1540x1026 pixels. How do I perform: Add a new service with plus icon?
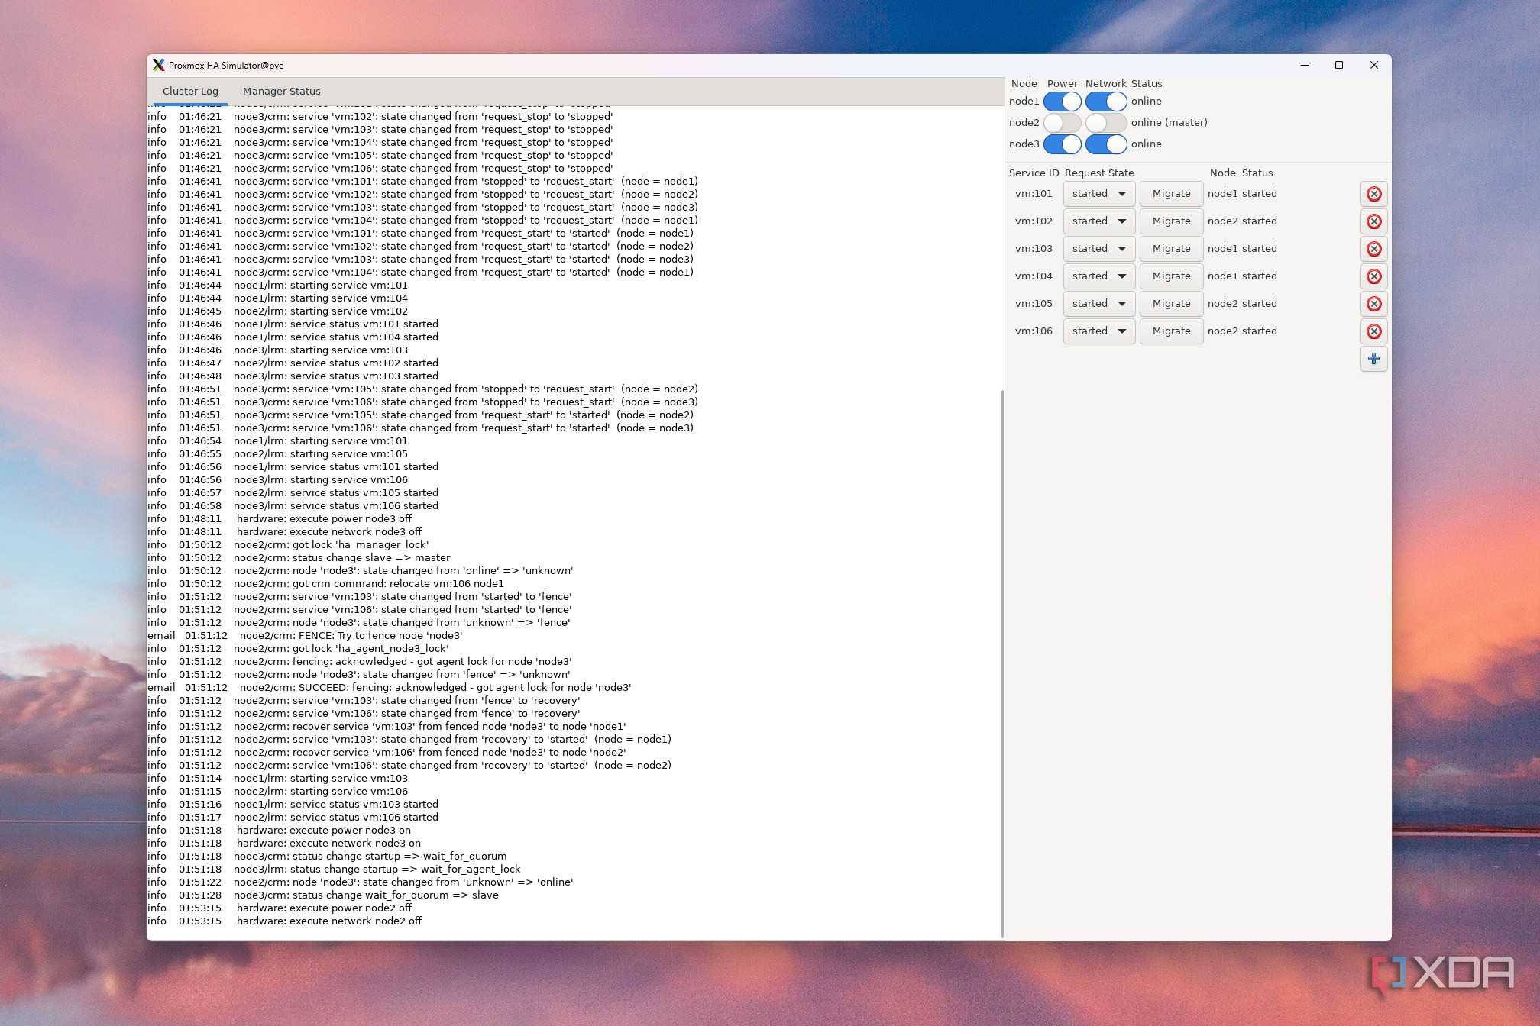pyautogui.click(x=1373, y=359)
